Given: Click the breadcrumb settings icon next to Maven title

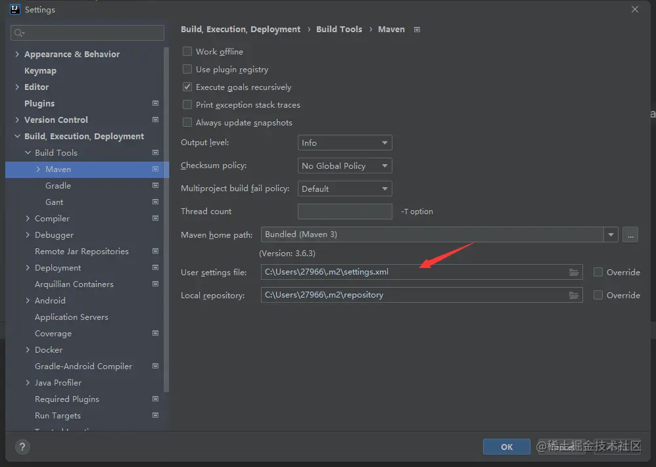Looking at the screenshot, I should click(x=417, y=30).
